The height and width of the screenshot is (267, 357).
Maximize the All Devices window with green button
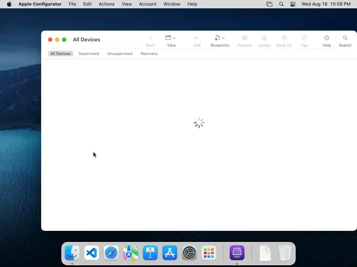(64, 40)
